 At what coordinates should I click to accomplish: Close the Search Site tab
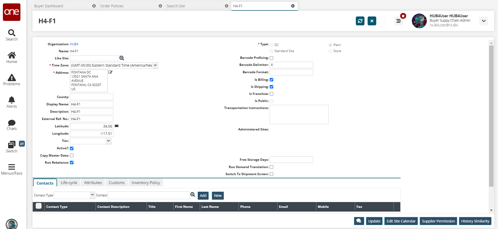[x=226, y=6]
